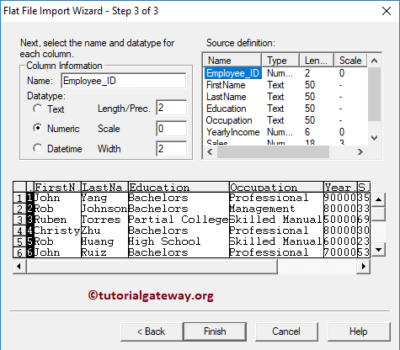Click data preview vertical scrollbar thumb

(378, 214)
